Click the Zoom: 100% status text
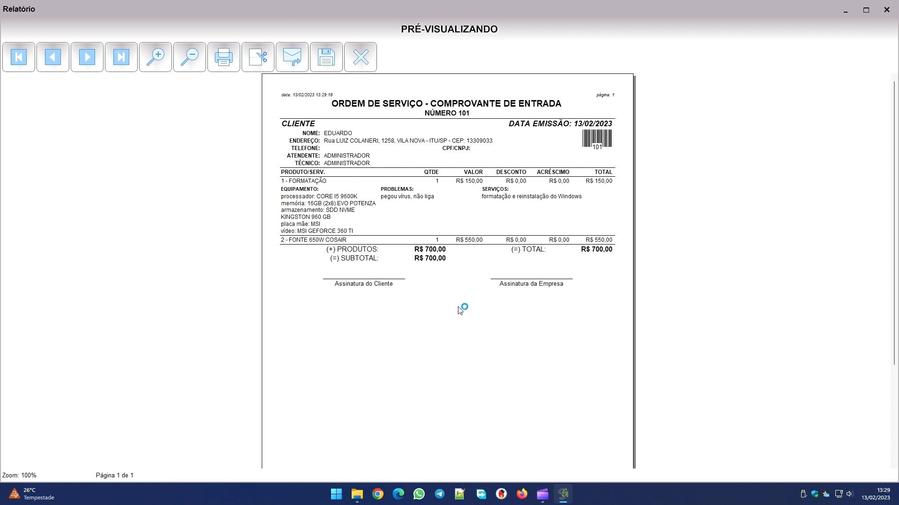The width and height of the screenshot is (899, 505). [19, 475]
